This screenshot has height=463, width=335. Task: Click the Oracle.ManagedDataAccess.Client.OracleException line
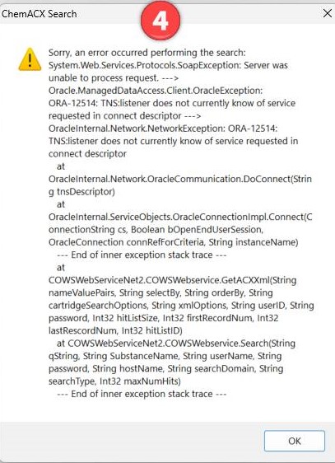[x=155, y=91]
